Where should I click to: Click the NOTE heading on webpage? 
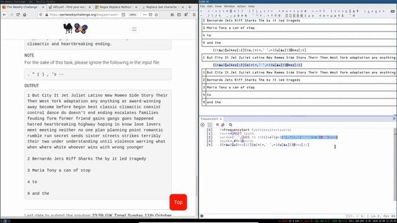click(29, 55)
